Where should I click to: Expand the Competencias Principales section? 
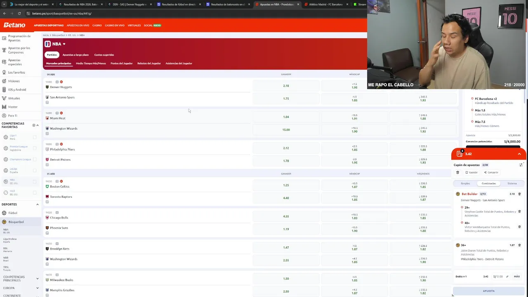click(37, 278)
